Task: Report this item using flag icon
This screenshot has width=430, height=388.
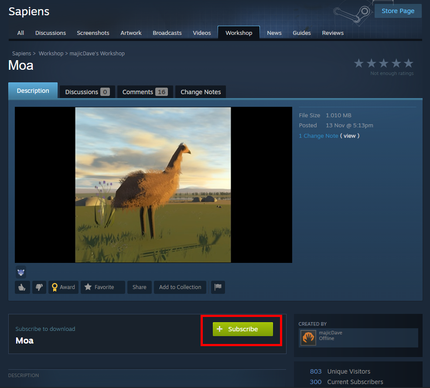Action: [218, 287]
